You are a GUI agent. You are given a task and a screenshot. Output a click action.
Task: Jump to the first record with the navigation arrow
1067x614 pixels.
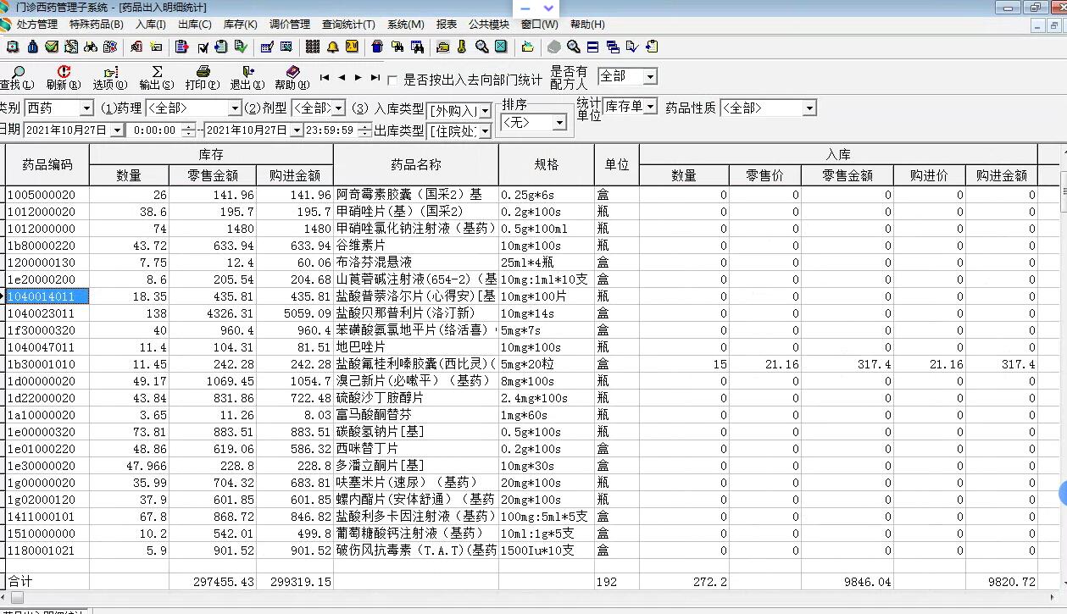pyautogui.click(x=325, y=77)
